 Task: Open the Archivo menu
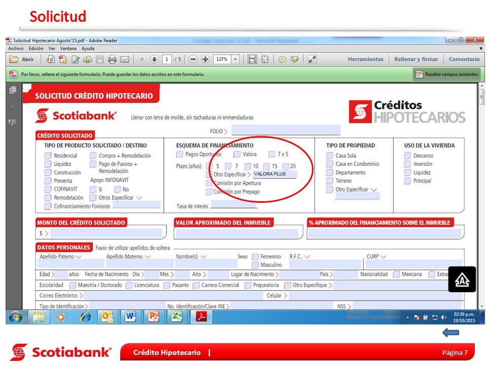(x=16, y=49)
